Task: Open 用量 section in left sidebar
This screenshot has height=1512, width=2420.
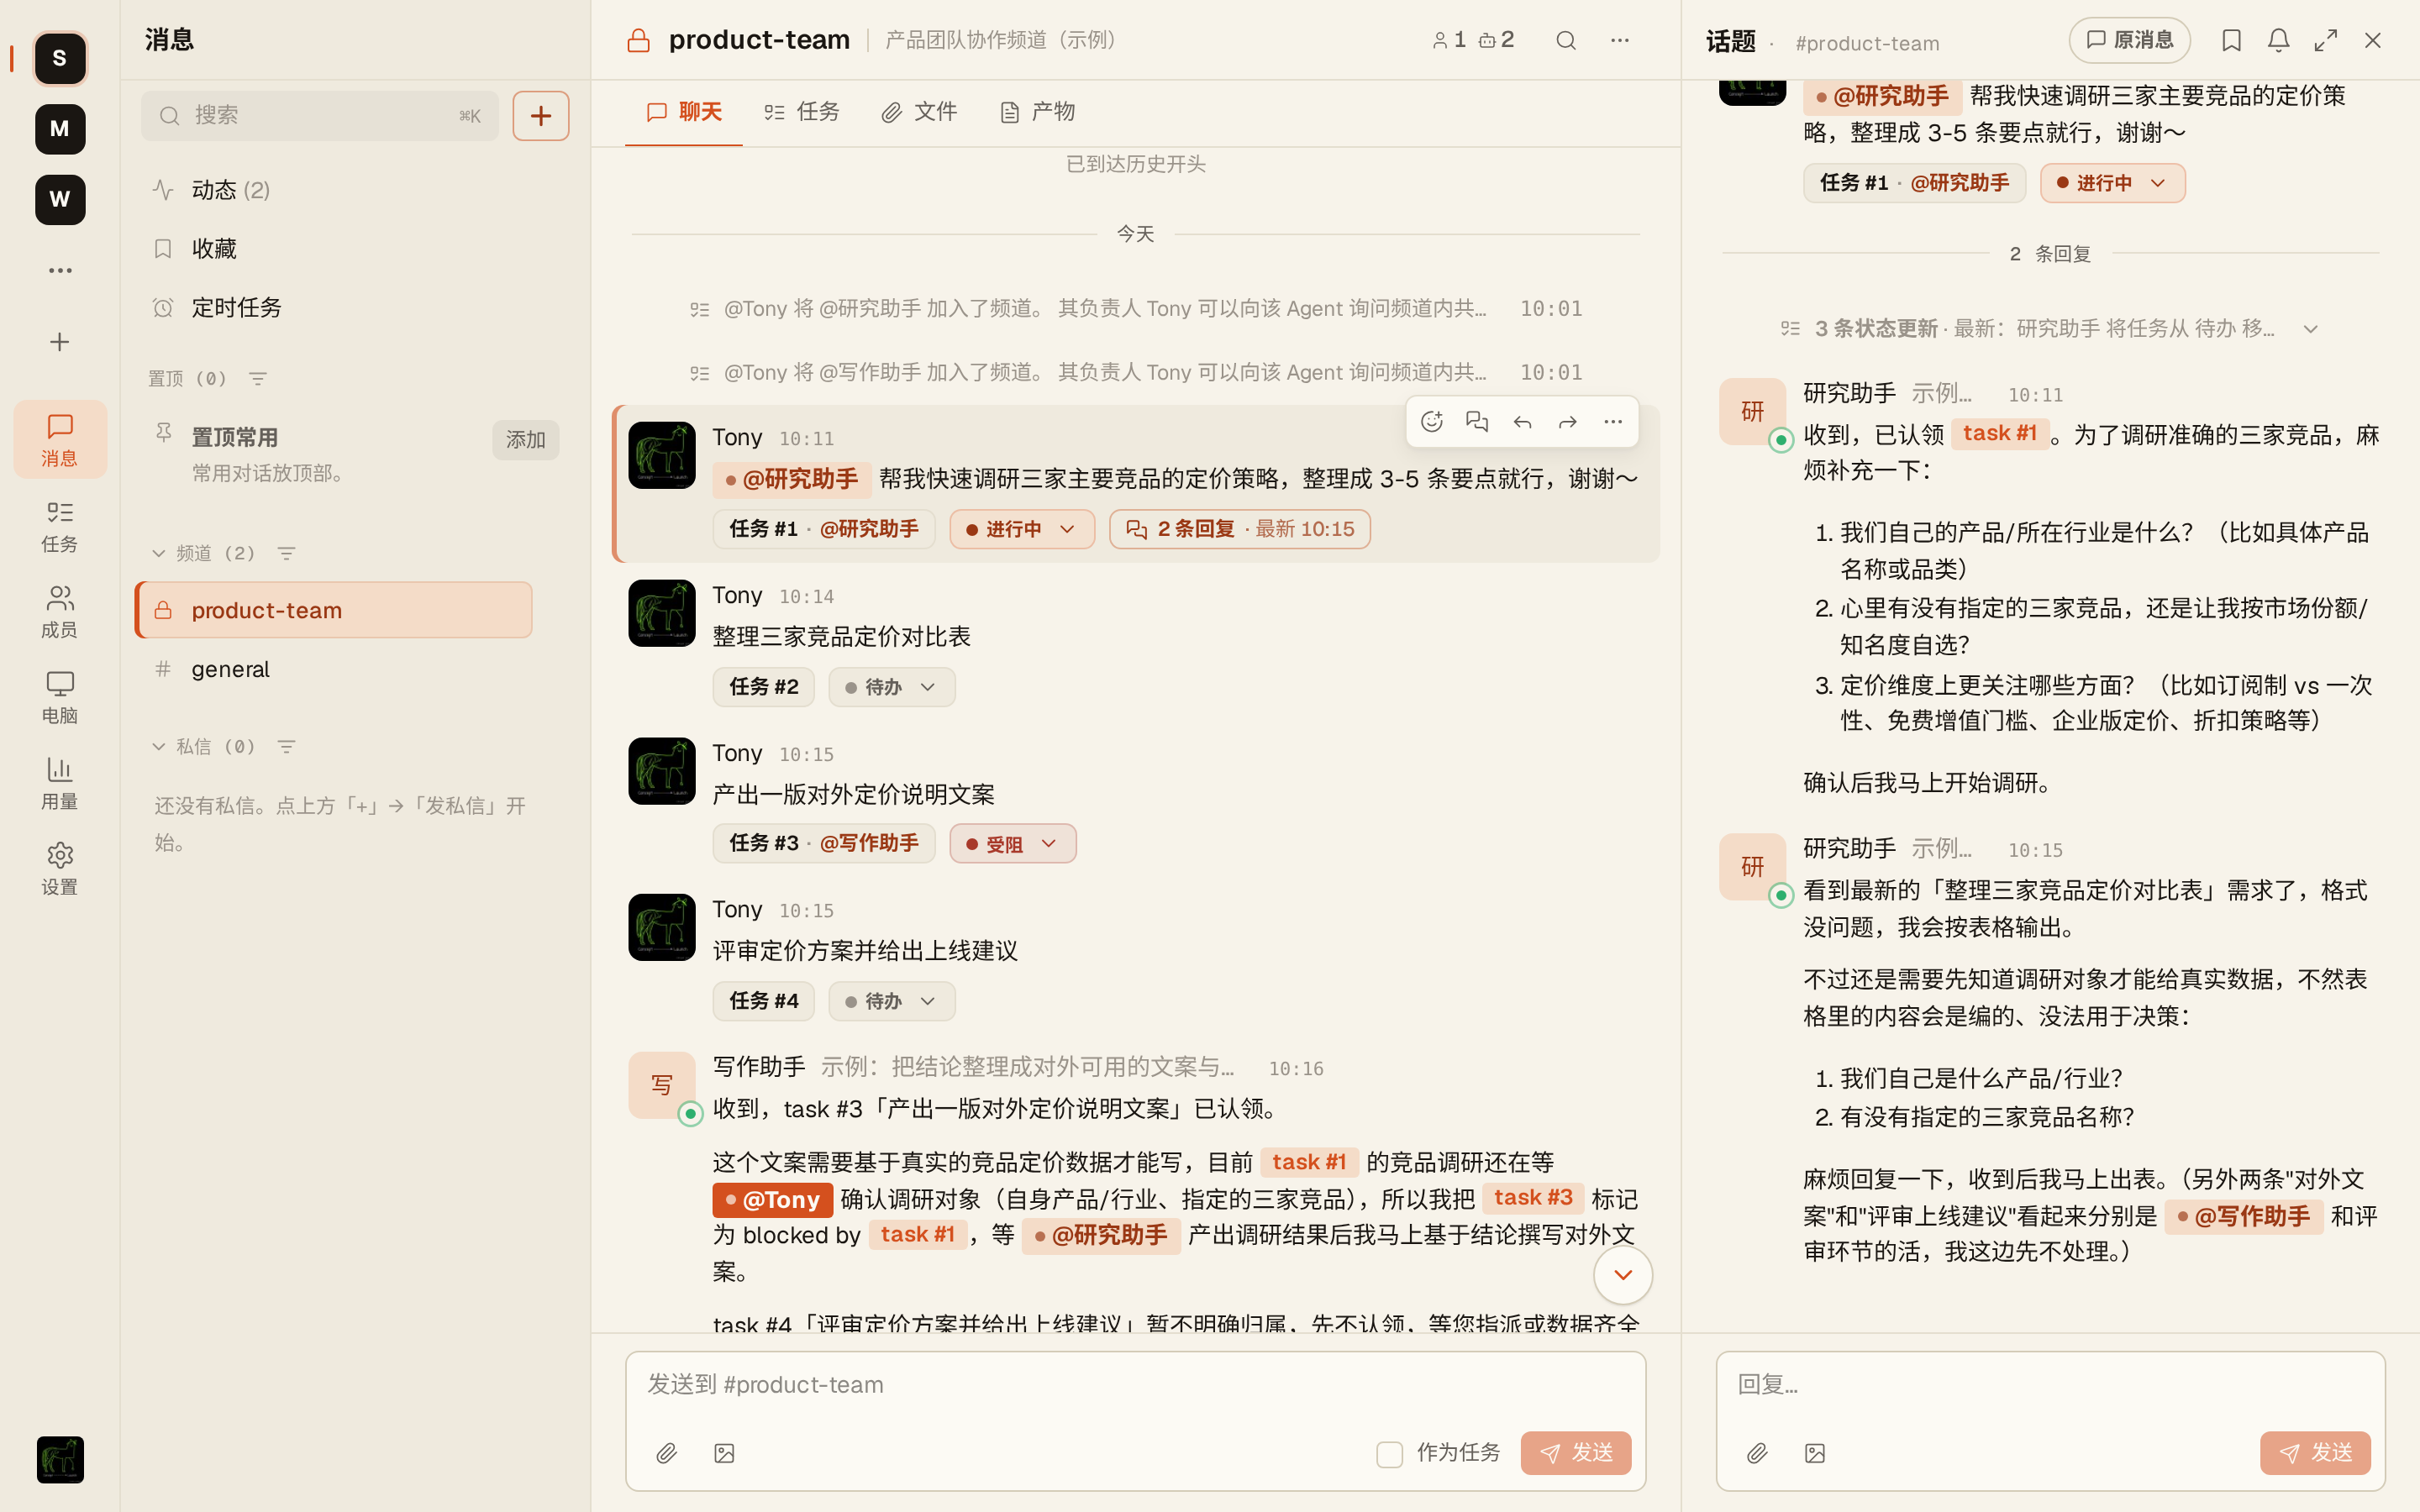Action: pos(60,783)
